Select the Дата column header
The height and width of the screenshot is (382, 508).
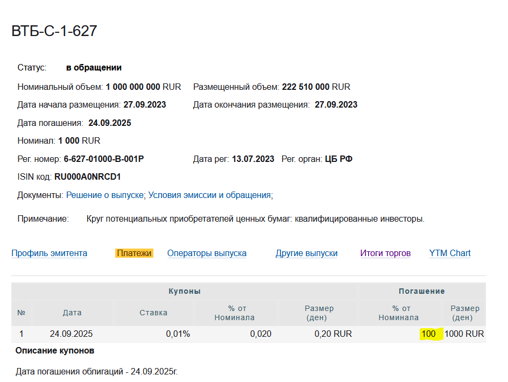click(x=72, y=313)
